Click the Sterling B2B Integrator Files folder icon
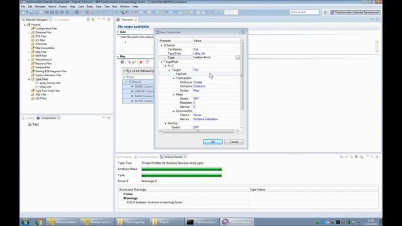The height and width of the screenshot is (226, 402). pyautogui.click(x=33, y=71)
